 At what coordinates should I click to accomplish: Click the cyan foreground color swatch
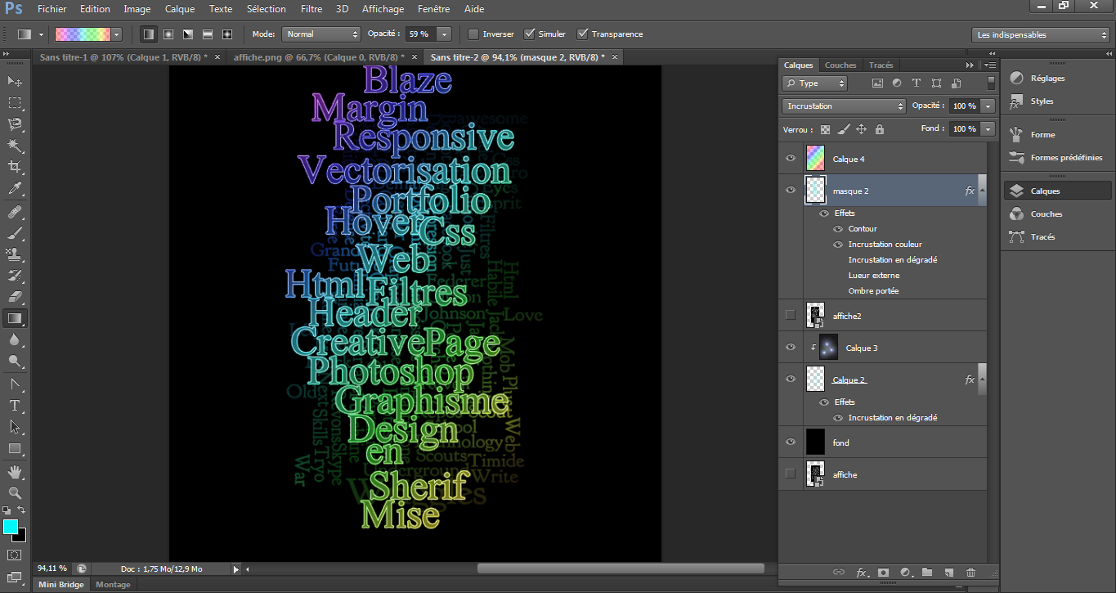click(x=11, y=527)
